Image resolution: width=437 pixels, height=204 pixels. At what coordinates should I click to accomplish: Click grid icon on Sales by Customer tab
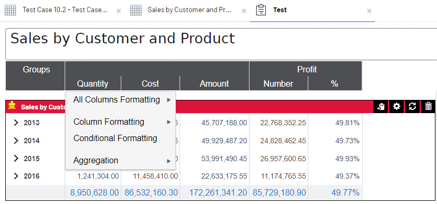click(136, 10)
